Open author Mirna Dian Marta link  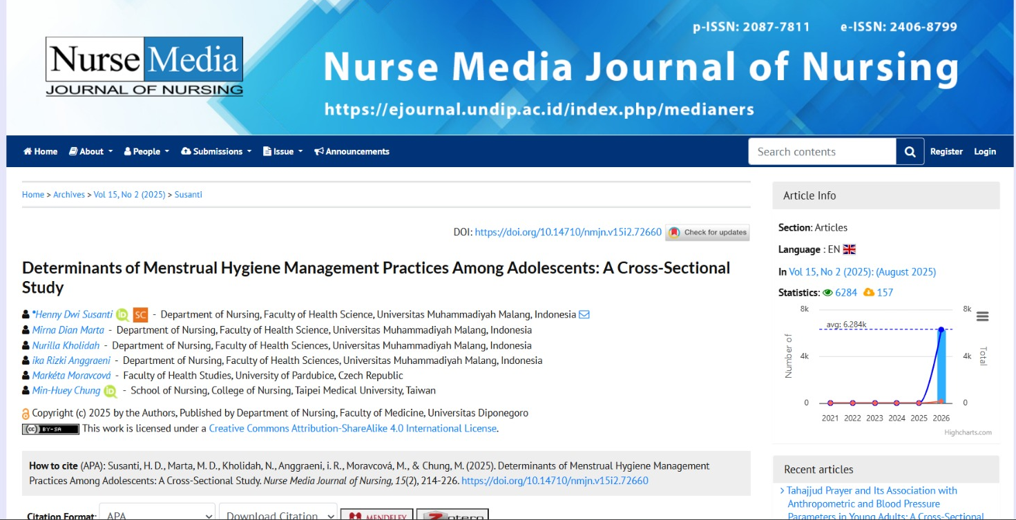pyautogui.click(x=68, y=329)
